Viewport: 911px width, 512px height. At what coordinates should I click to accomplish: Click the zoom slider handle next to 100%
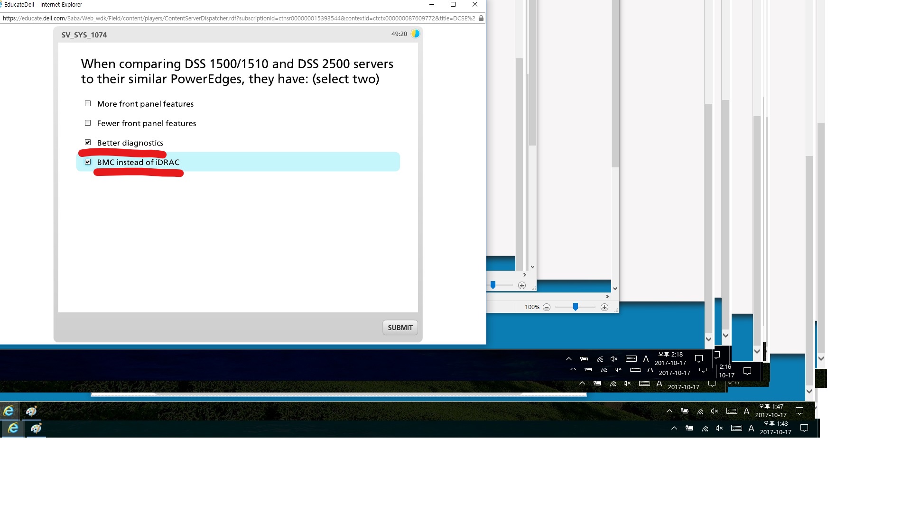(x=575, y=307)
